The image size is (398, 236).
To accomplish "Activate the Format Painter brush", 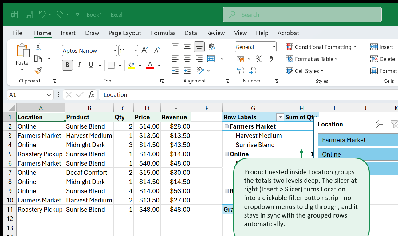I will 38,71.
